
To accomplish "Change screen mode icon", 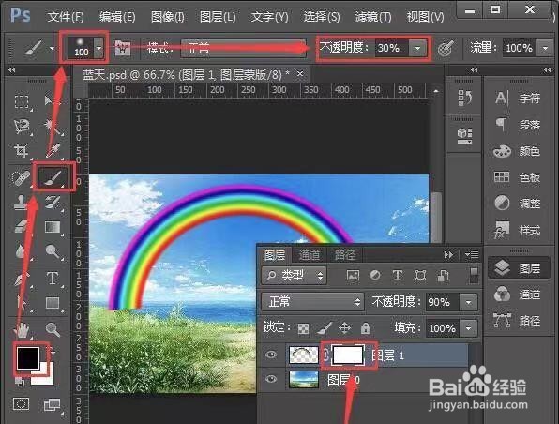I will coord(52,404).
